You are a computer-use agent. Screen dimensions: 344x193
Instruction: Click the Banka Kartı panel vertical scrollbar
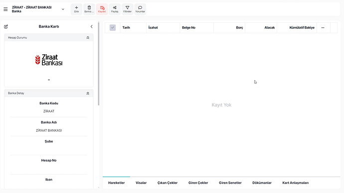click(x=99, y=64)
